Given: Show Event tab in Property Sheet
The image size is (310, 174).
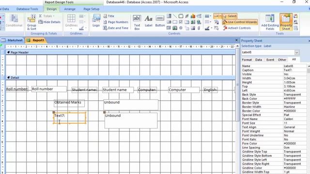Looking at the screenshot, I should [270, 59].
